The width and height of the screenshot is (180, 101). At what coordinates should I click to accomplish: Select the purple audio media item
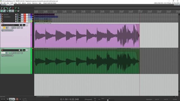pos(87,36)
